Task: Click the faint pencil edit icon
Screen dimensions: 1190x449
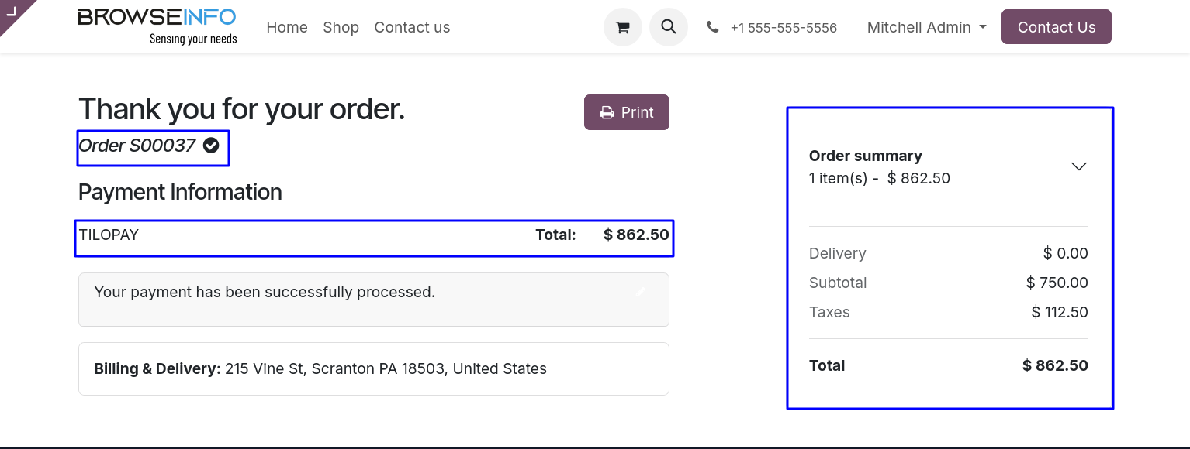Action: coord(640,292)
